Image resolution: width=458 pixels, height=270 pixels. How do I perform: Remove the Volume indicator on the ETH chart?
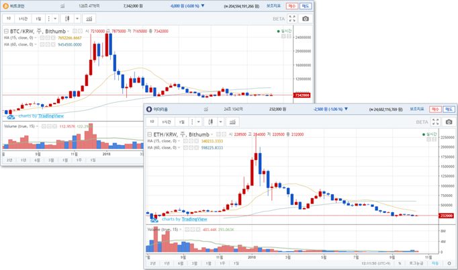pyautogui.click(x=198, y=230)
